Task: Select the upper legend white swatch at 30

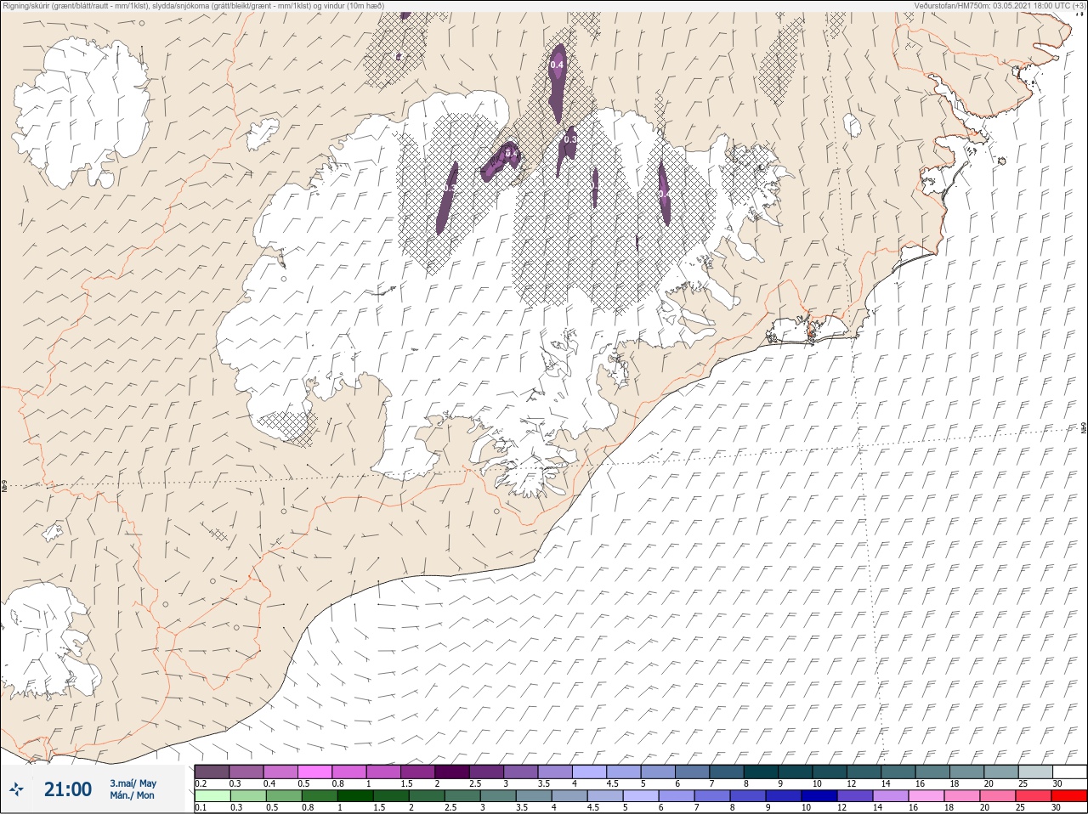Action: pos(1069,772)
